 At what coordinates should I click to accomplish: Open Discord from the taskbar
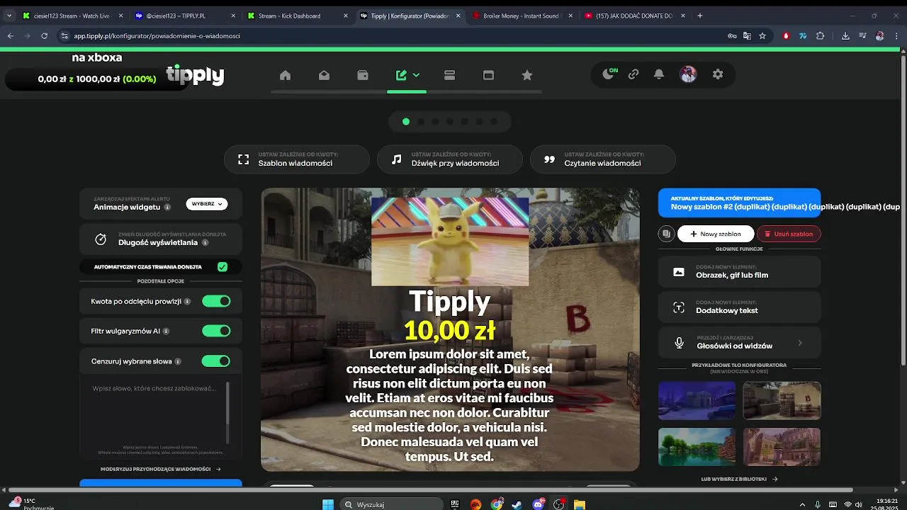pos(539,504)
